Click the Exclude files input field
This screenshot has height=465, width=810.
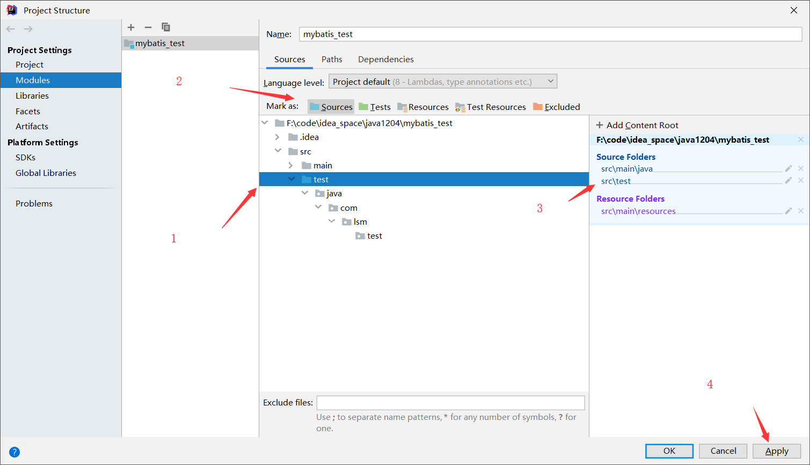[450, 403]
